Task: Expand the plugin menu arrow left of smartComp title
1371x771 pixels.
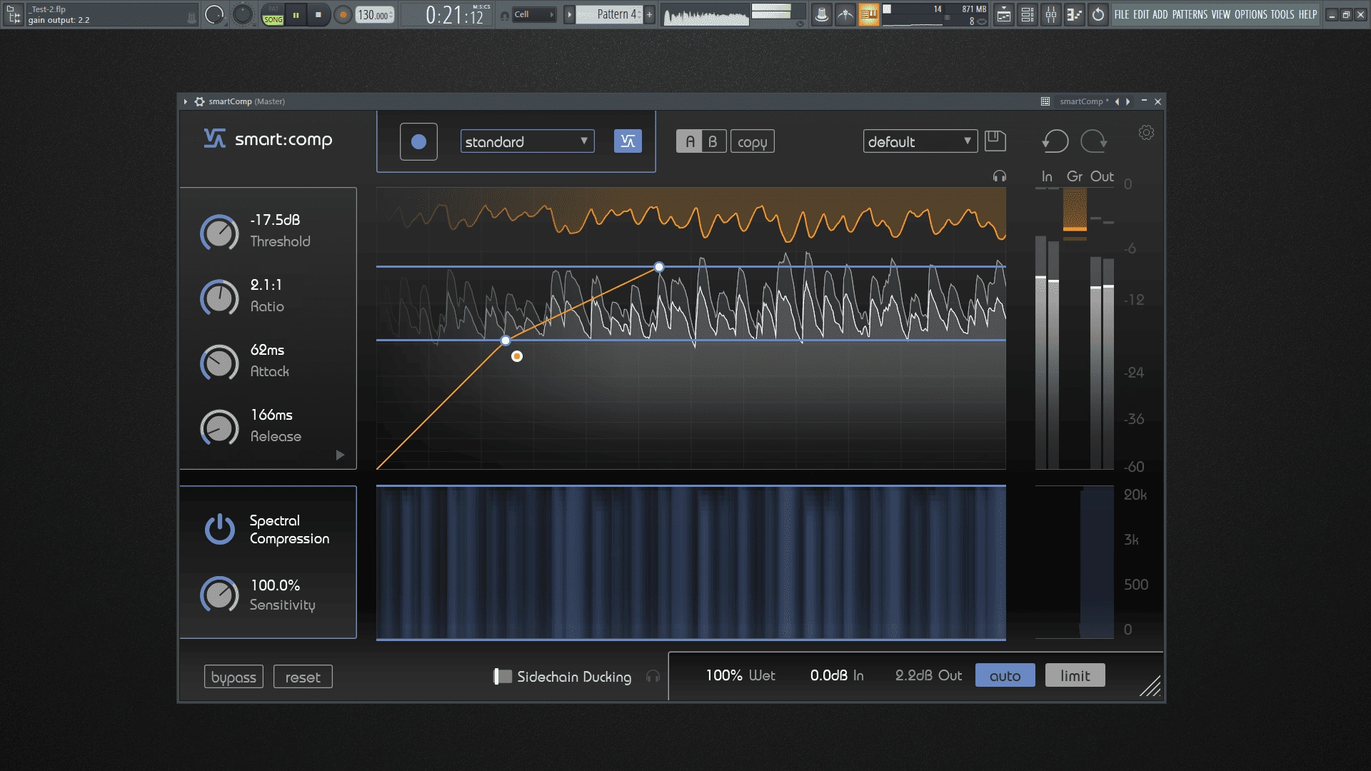Action: 185,101
